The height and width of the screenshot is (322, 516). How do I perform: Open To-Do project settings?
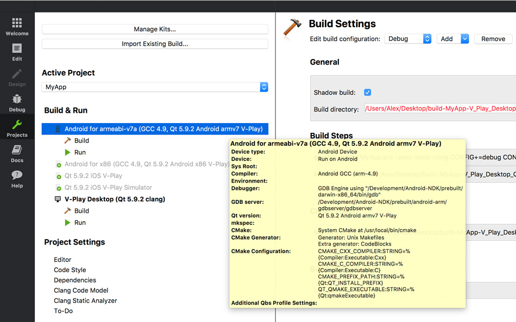[63, 311]
